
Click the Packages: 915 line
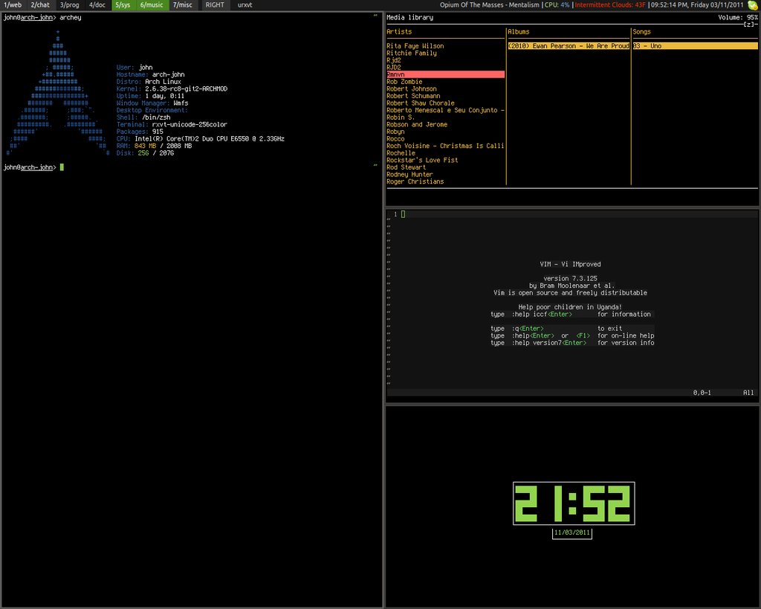point(140,132)
